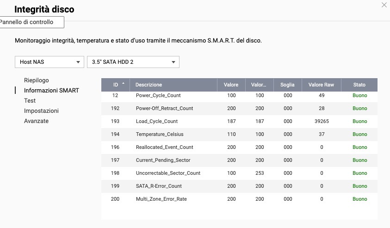Sort by the Descrizione column header
This screenshot has width=390, height=228.
point(149,85)
